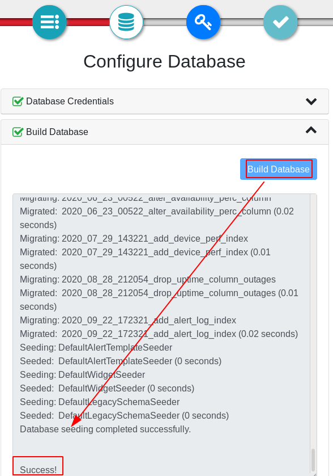
Task: Expand the Database Credentials chevron
Action: pos(311,101)
